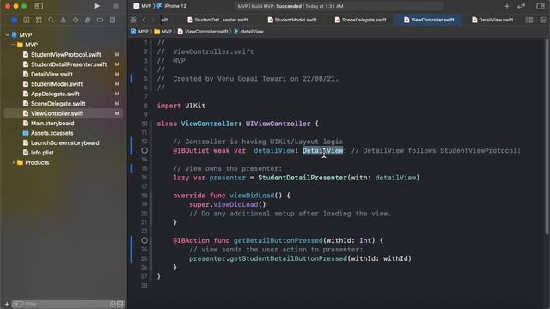Select ViewController.swift in navigator
The width and height of the screenshot is (550, 309).
tap(63, 113)
